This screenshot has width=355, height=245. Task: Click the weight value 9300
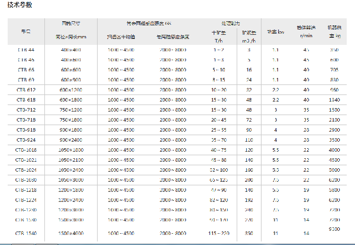tap(334, 229)
